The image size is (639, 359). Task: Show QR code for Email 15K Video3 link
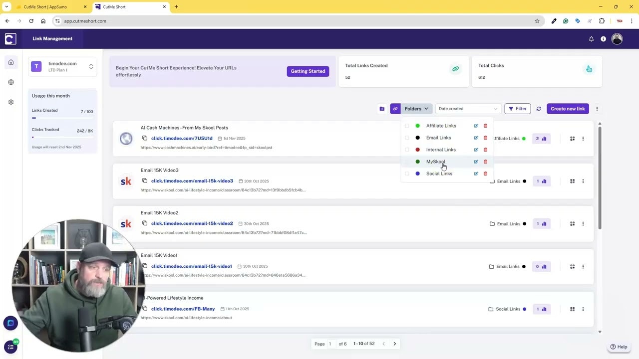tap(572, 181)
